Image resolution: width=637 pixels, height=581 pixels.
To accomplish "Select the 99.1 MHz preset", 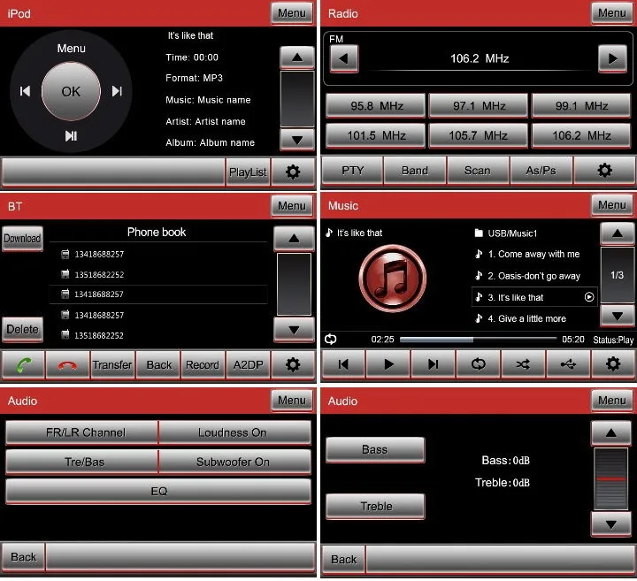I will pyautogui.click(x=581, y=105).
